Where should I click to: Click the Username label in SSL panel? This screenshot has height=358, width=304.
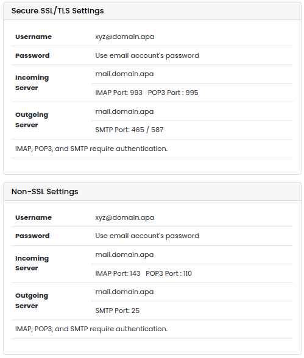(34, 37)
